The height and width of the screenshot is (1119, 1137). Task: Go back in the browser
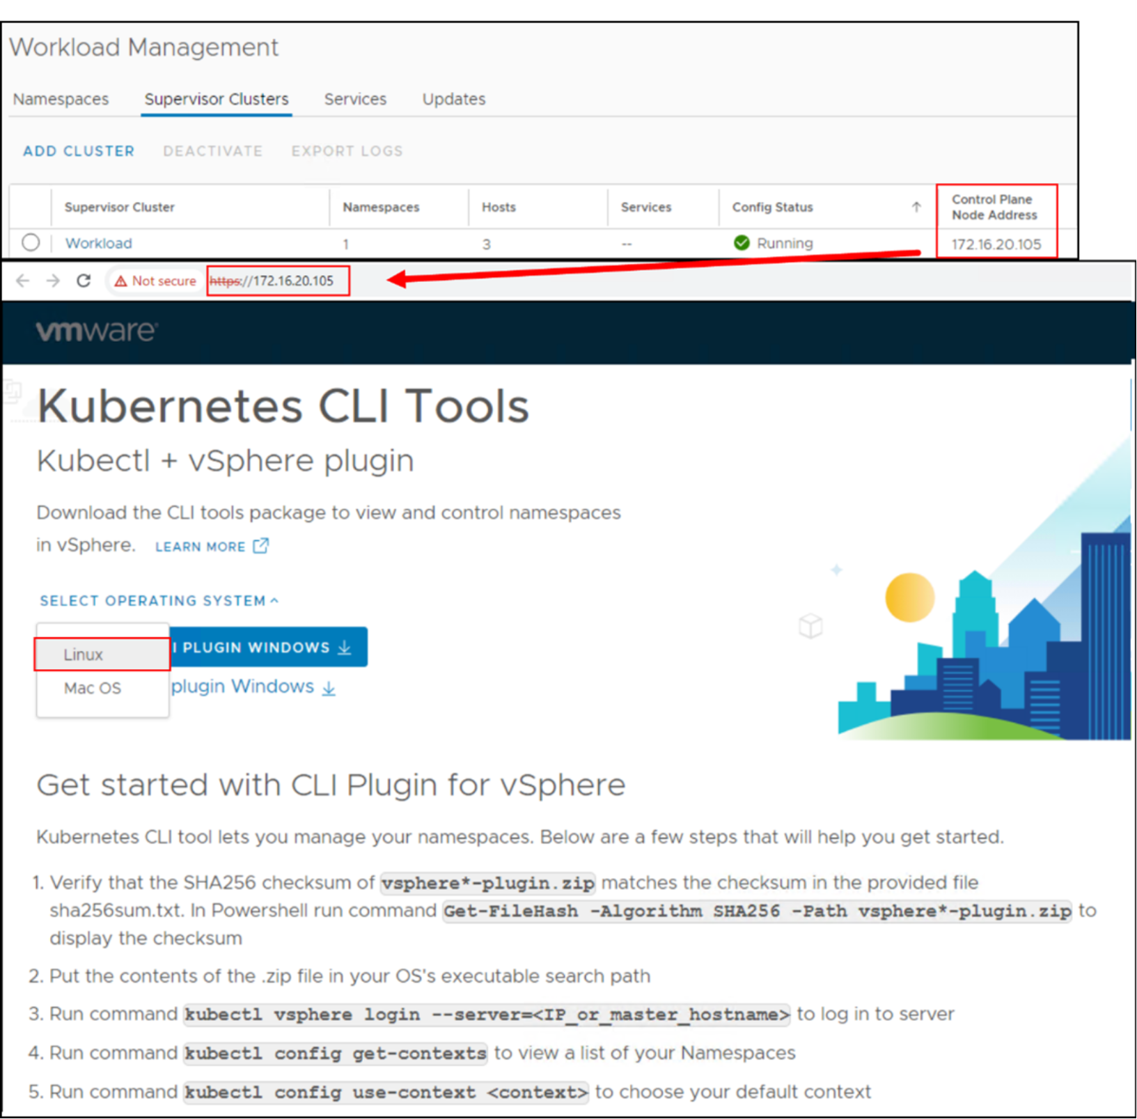[x=22, y=281]
